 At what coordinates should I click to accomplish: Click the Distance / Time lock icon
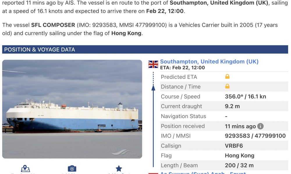(x=227, y=86)
